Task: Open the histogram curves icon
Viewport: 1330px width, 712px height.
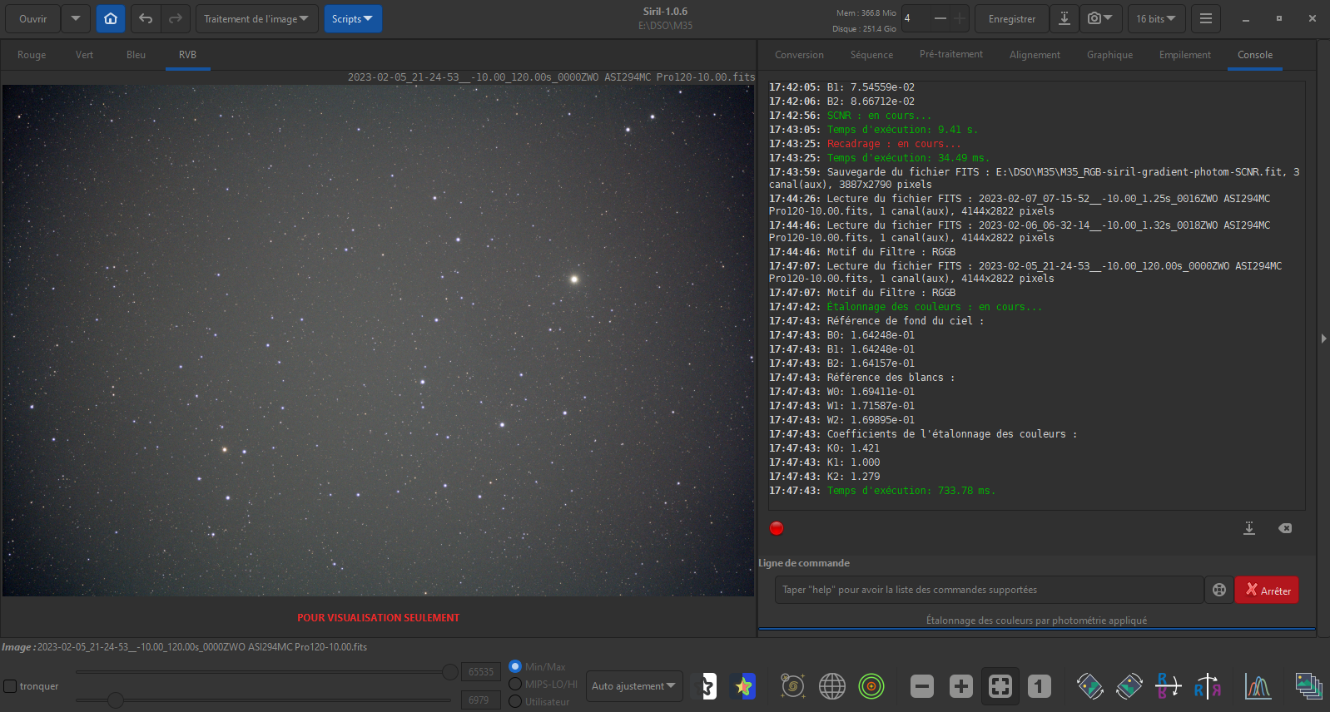Action: 1258,686
